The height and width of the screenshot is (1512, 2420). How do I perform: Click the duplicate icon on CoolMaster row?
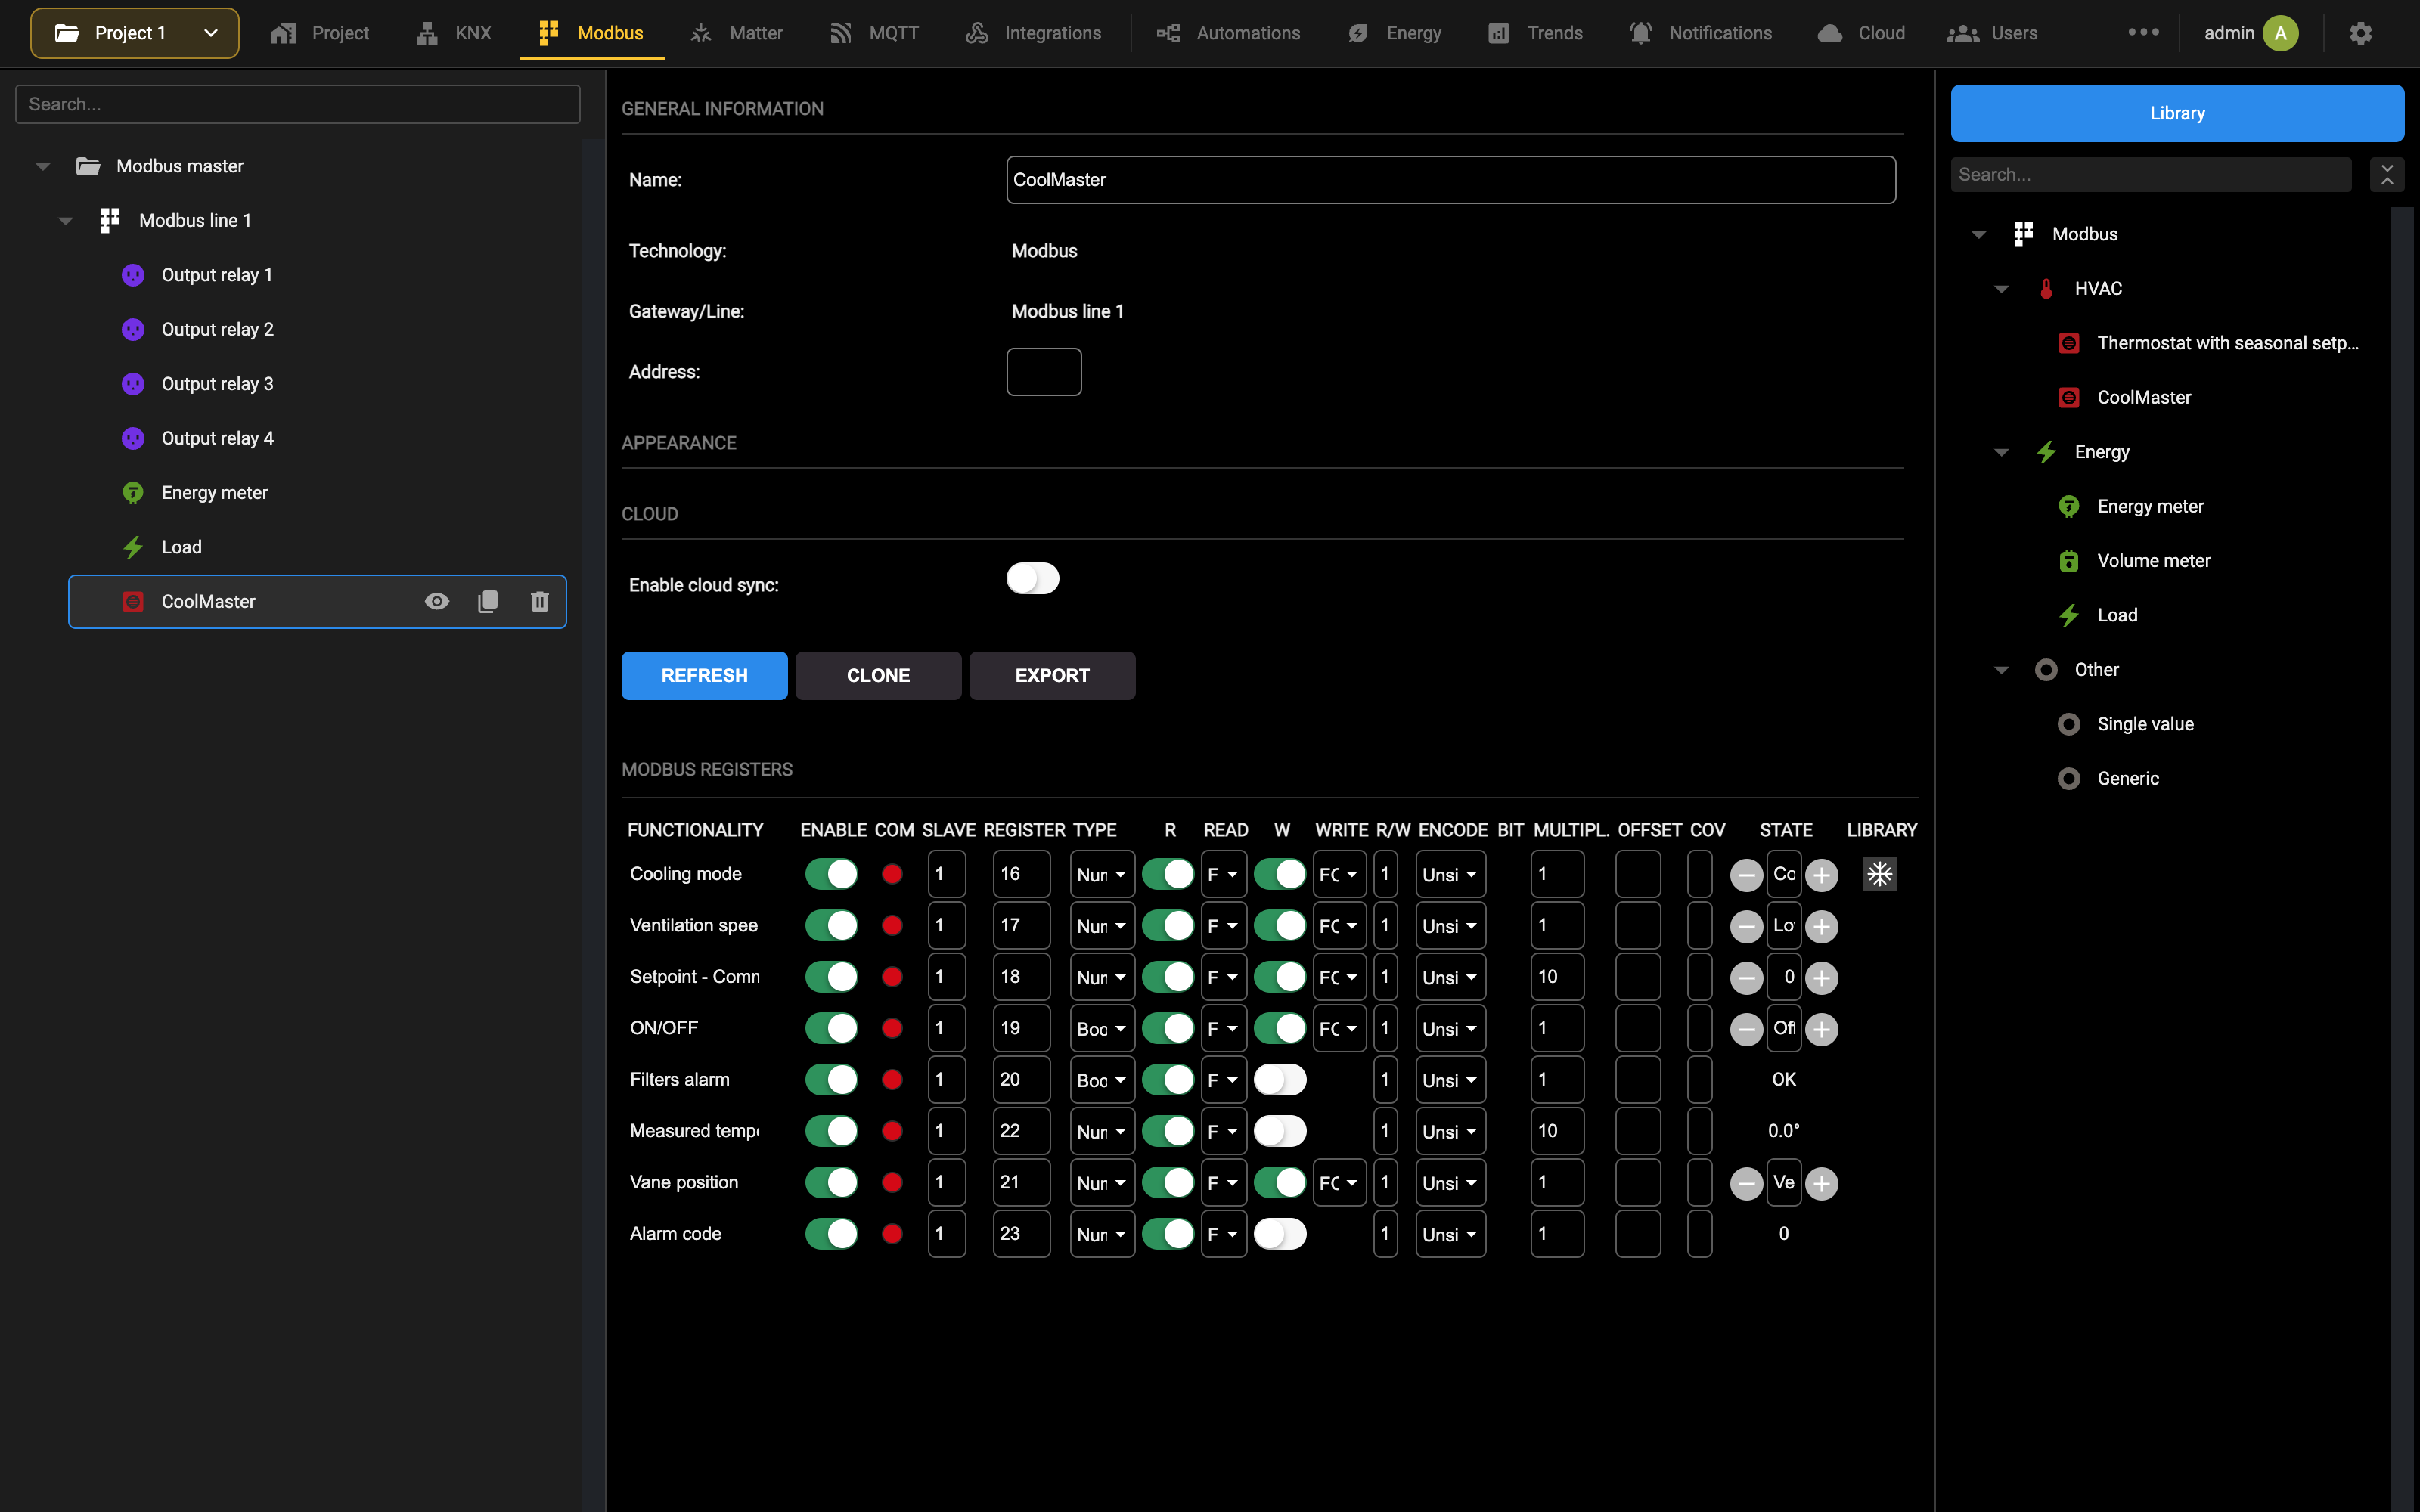coord(488,601)
